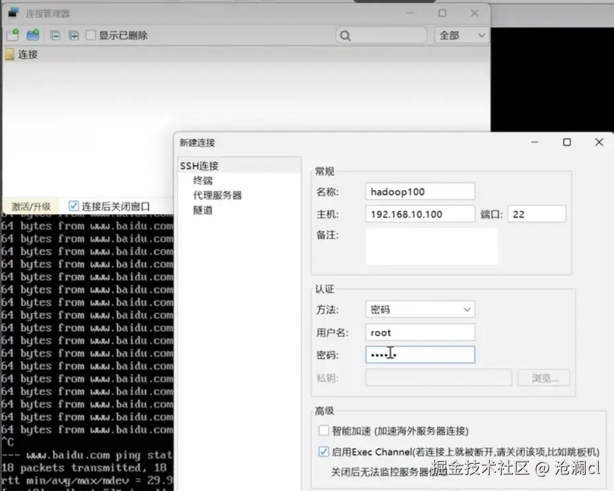The height and width of the screenshot is (491, 614).
Task: Click the 连接管理器 title bar app icon
Action: pos(13,13)
